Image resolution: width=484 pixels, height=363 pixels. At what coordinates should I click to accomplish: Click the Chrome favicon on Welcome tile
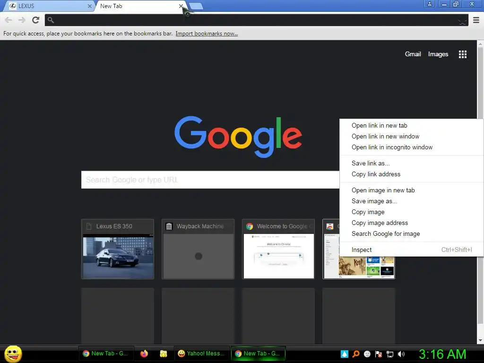pos(250,226)
